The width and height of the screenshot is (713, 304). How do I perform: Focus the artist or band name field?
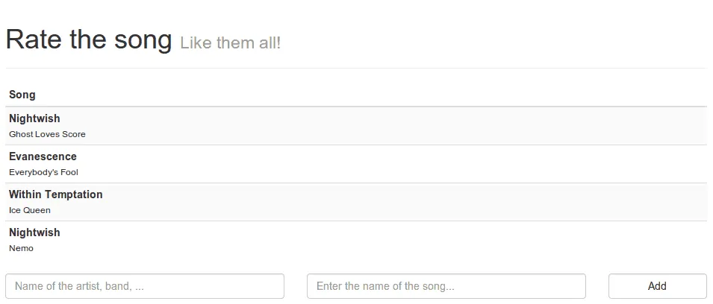(x=145, y=286)
